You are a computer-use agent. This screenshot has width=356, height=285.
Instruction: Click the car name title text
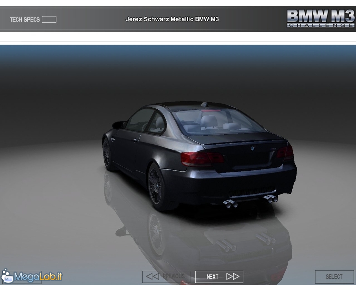(x=172, y=19)
